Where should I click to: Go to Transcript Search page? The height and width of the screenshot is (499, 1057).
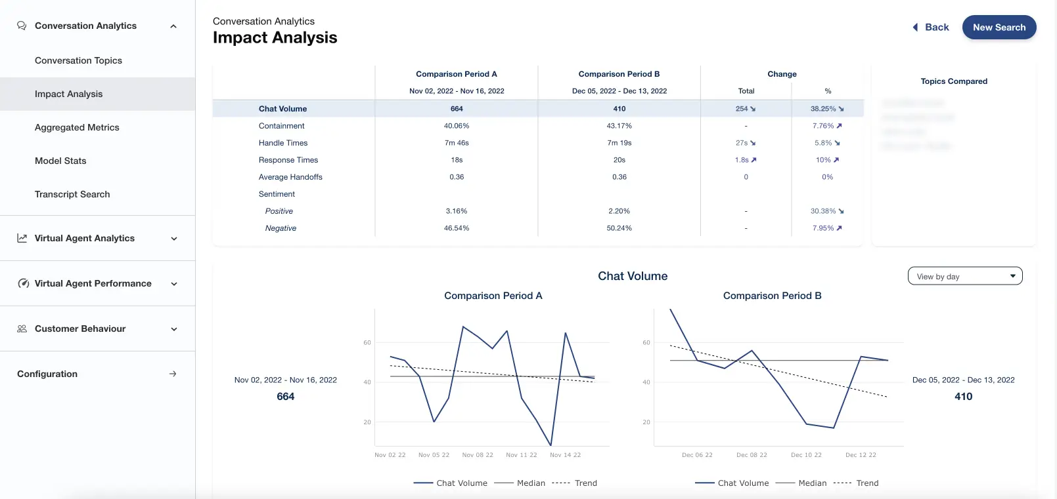pyautogui.click(x=72, y=194)
